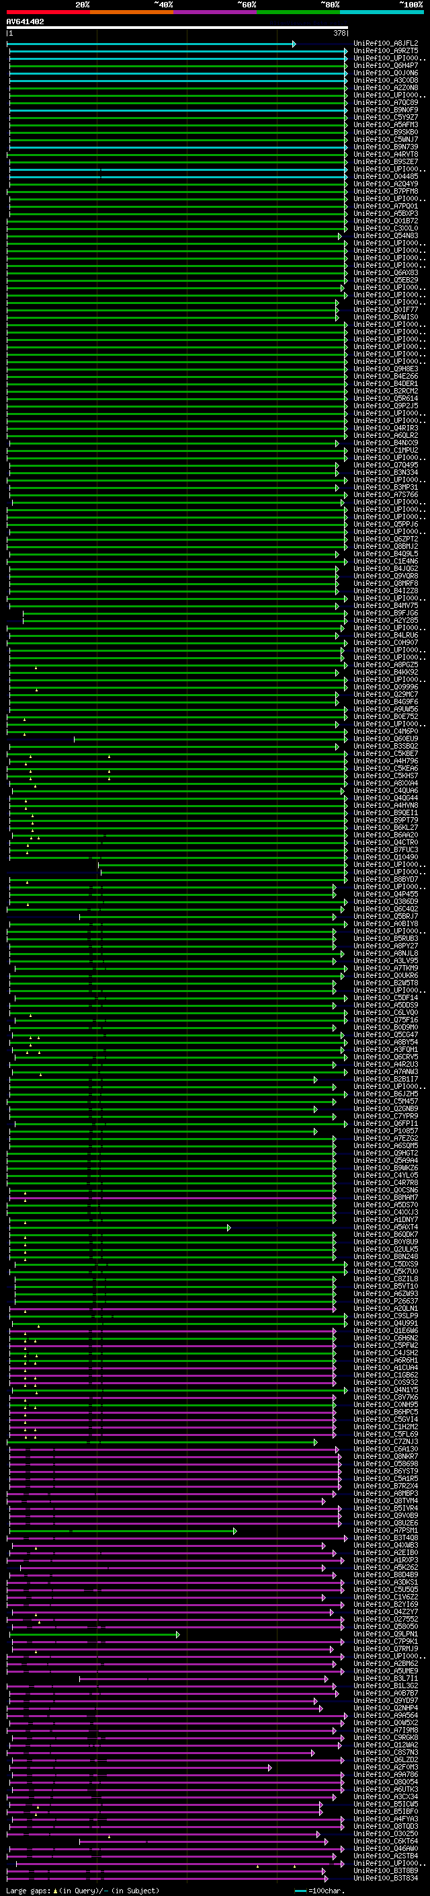Click hit label UniRef100_B9SKB0
Viewport: 430px width, 1896px height.
(x=386, y=132)
